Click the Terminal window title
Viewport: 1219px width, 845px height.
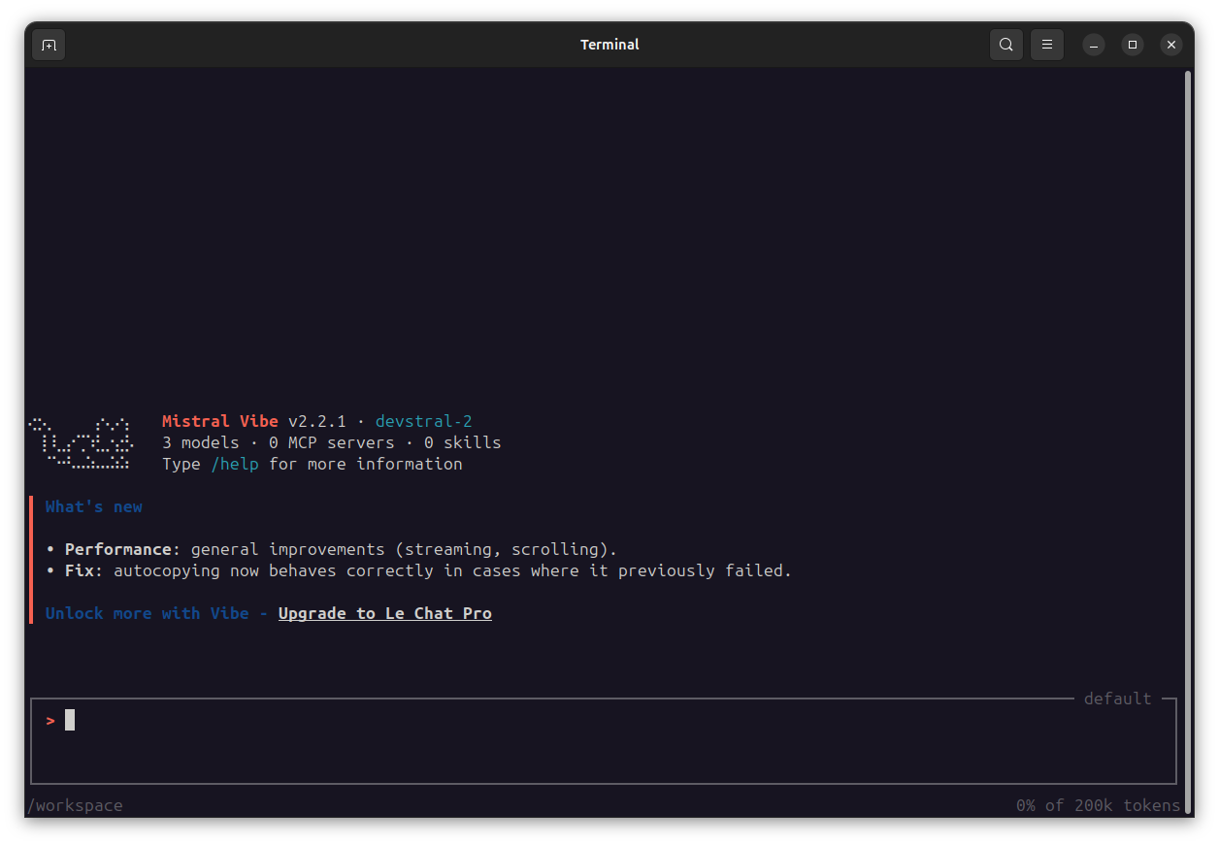(609, 44)
